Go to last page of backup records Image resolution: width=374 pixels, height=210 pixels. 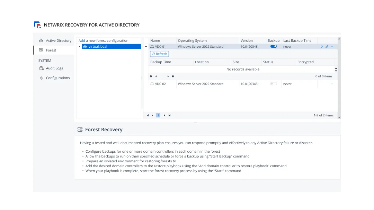pyautogui.click(x=173, y=76)
